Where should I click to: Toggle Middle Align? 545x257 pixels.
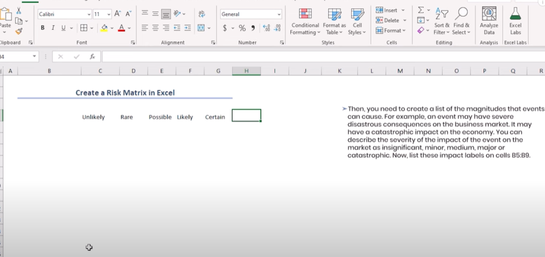click(x=155, y=14)
